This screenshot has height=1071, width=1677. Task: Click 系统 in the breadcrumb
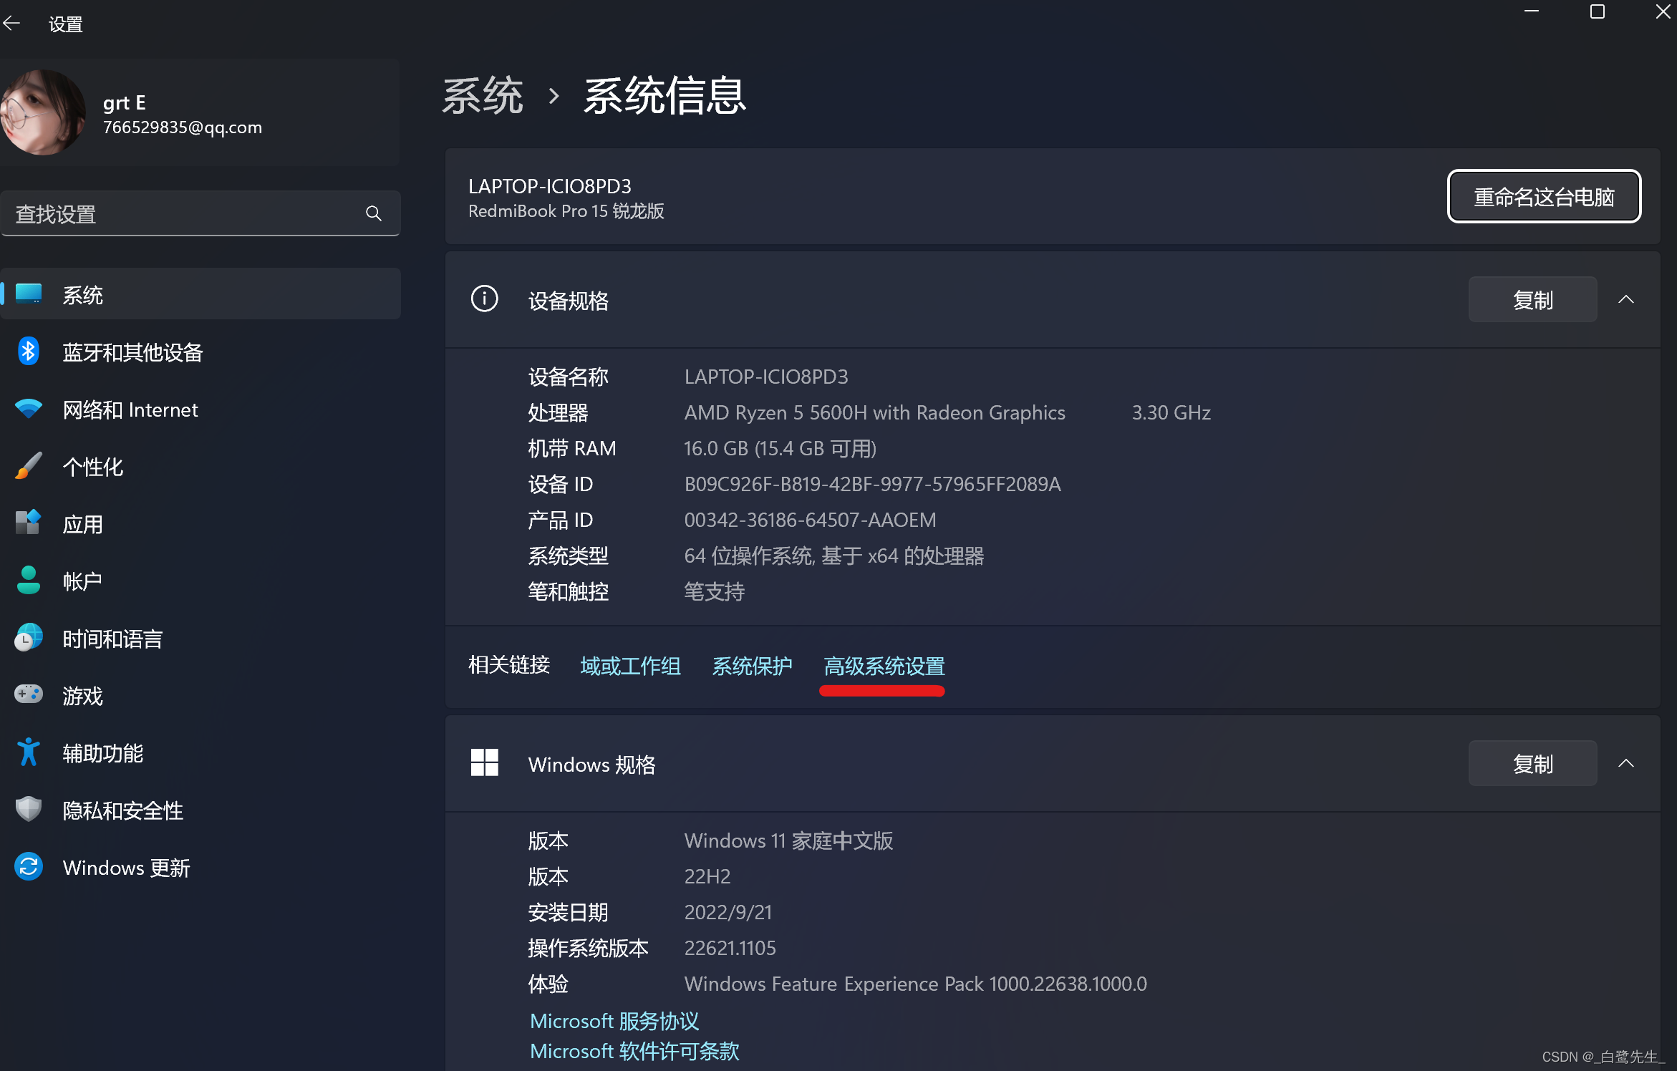click(483, 95)
